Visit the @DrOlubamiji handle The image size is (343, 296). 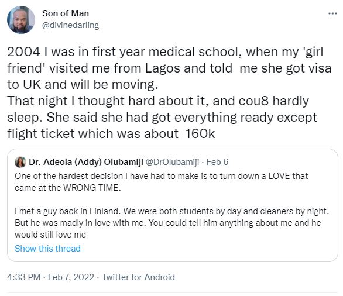tap(172, 162)
